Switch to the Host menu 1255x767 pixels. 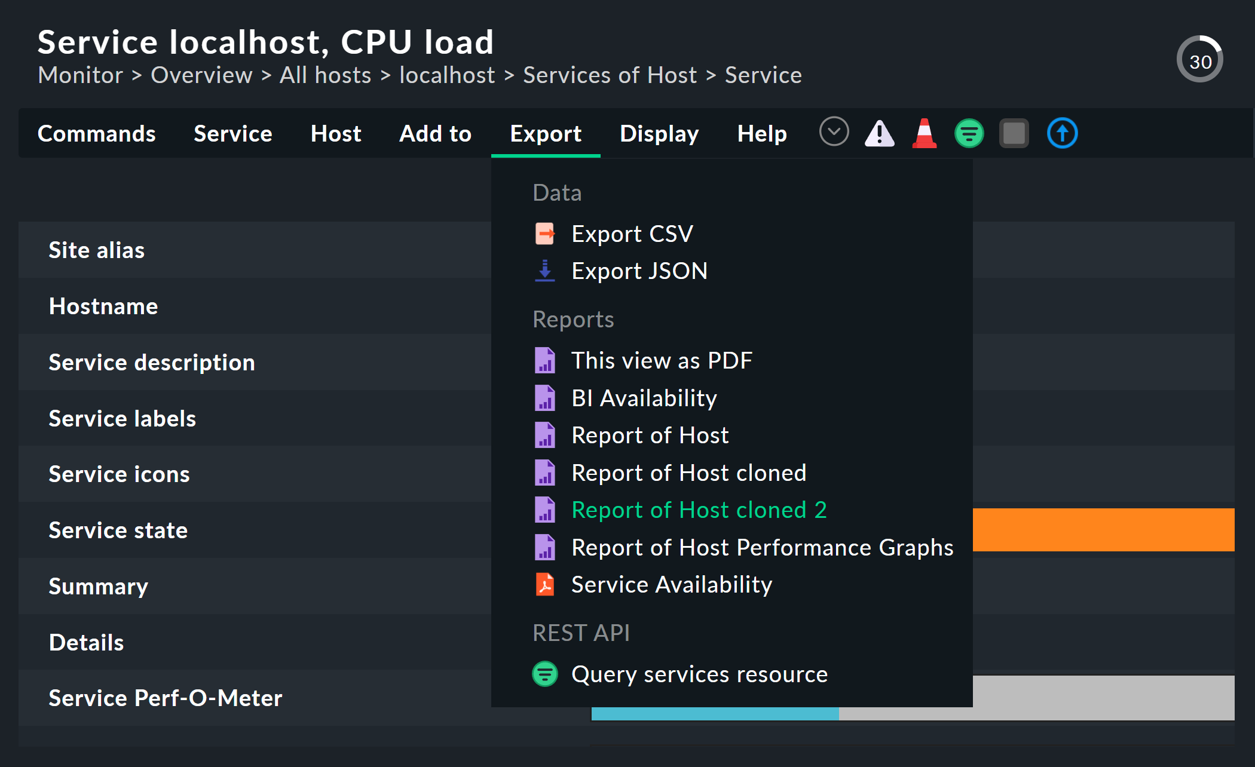[x=335, y=133]
